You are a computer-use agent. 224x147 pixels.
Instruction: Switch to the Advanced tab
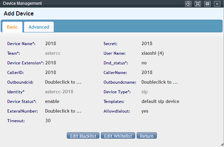pyautogui.click(x=39, y=27)
